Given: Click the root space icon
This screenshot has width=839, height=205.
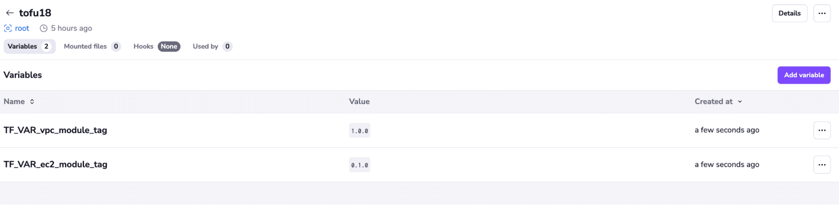Looking at the screenshot, I should pos(8,28).
